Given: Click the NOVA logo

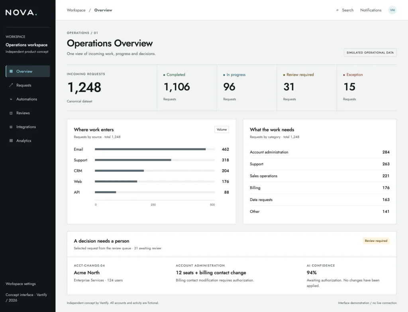Looking at the screenshot, I should click(22, 12).
